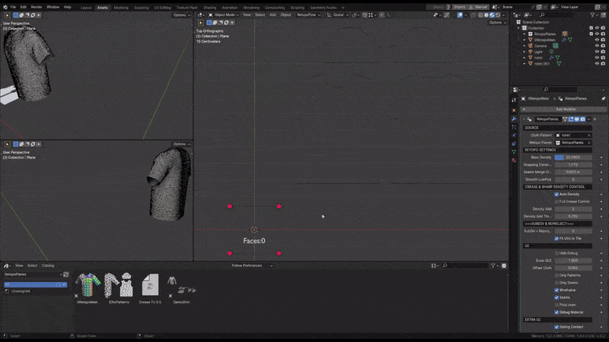Pin the properties editor context
609x342 pixels.
click(x=602, y=99)
